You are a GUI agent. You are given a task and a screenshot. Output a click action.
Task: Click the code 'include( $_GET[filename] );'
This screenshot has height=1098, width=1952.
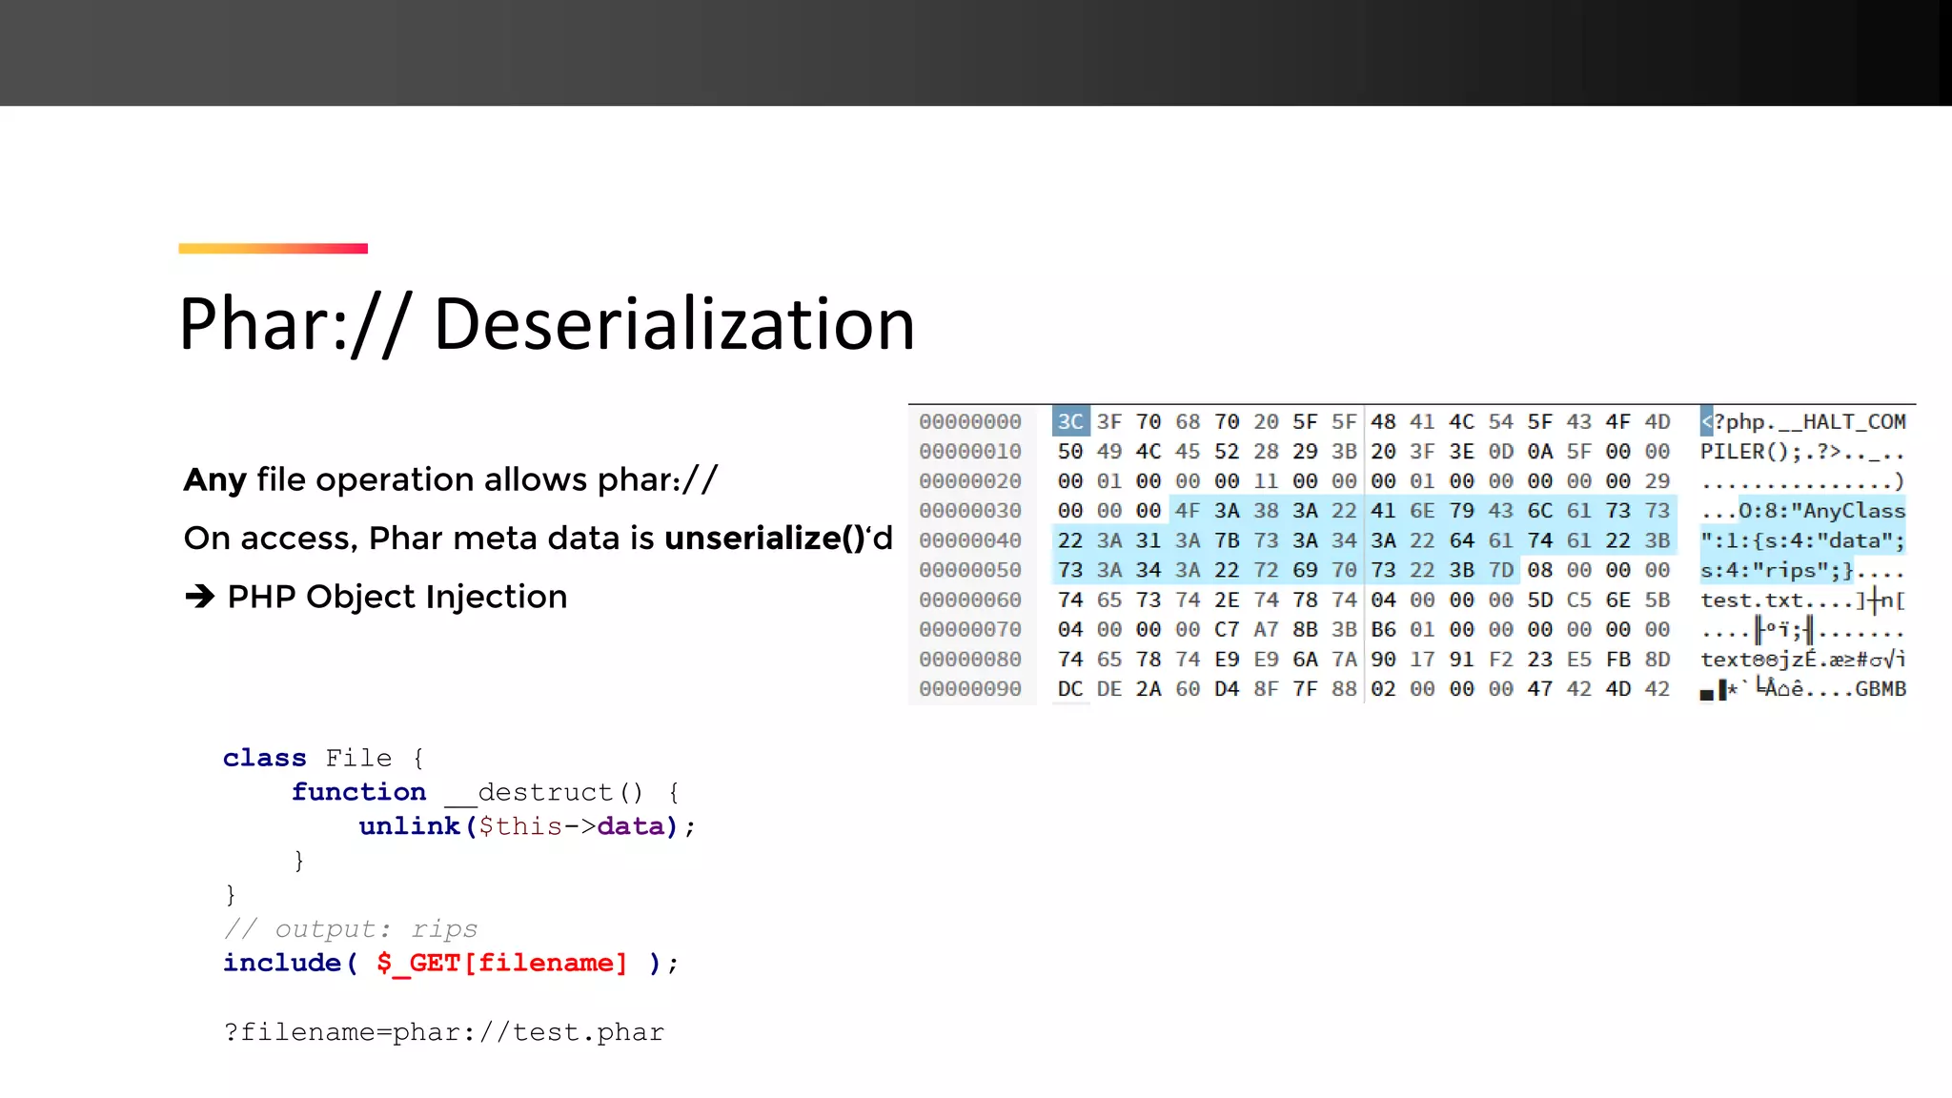click(451, 963)
